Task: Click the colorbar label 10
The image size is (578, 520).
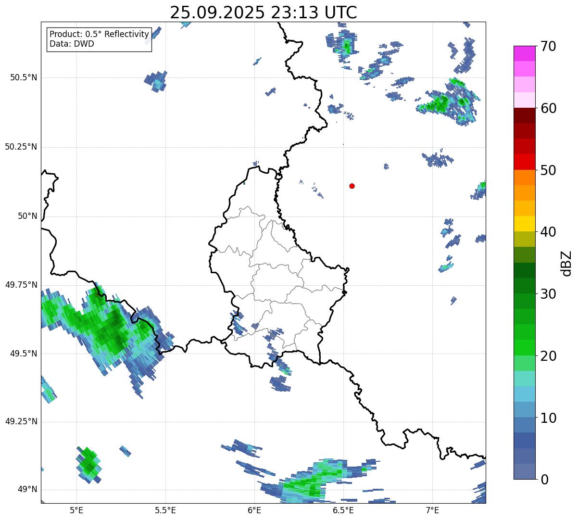Action: pyautogui.click(x=548, y=418)
